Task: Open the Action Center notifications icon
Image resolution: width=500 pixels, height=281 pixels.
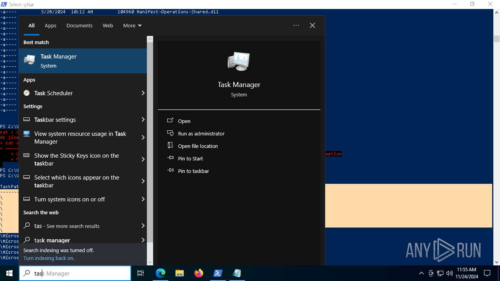Action: tap(487, 273)
